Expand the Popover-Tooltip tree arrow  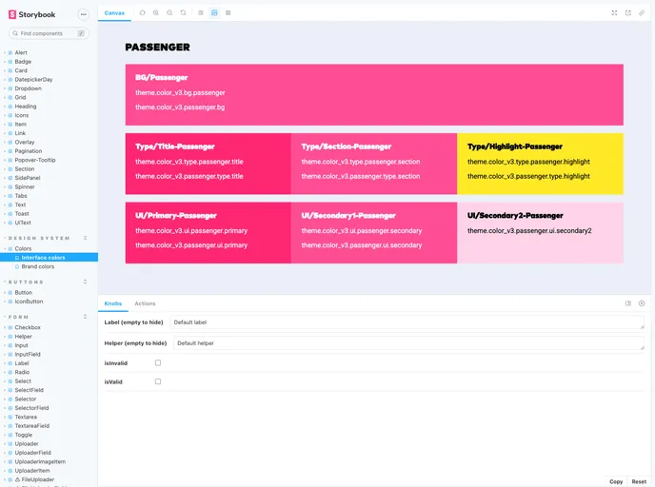[x=5, y=160]
